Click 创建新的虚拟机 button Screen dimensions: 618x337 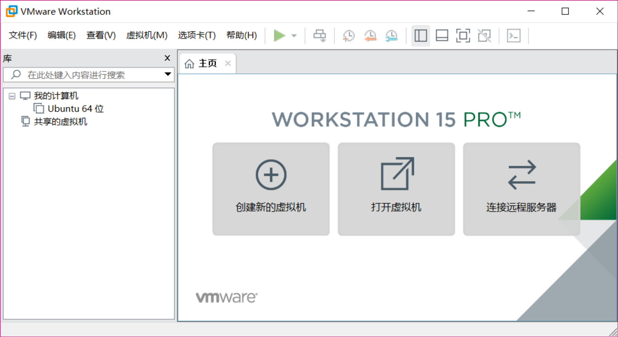pyautogui.click(x=271, y=189)
